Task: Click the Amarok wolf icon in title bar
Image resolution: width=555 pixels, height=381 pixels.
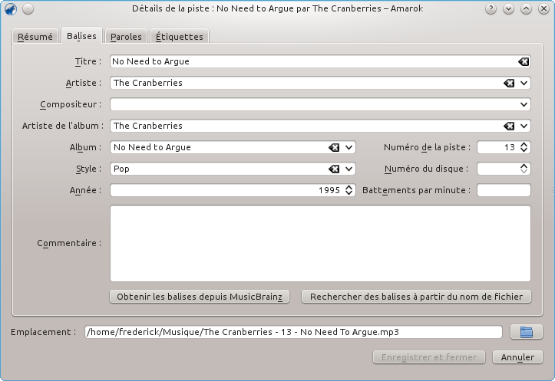Action: tap(11, 9)
